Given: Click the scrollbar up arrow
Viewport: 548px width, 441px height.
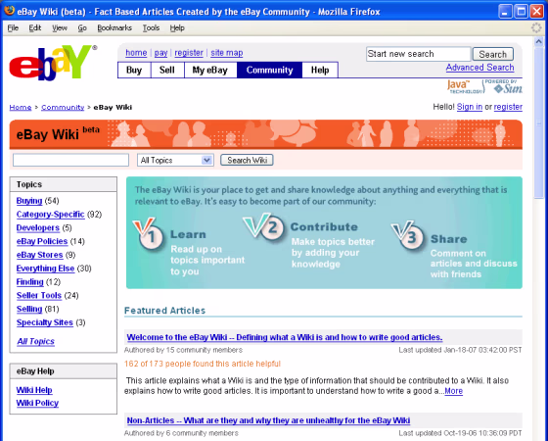Looking at the screenshot, I should pos(538,41).
